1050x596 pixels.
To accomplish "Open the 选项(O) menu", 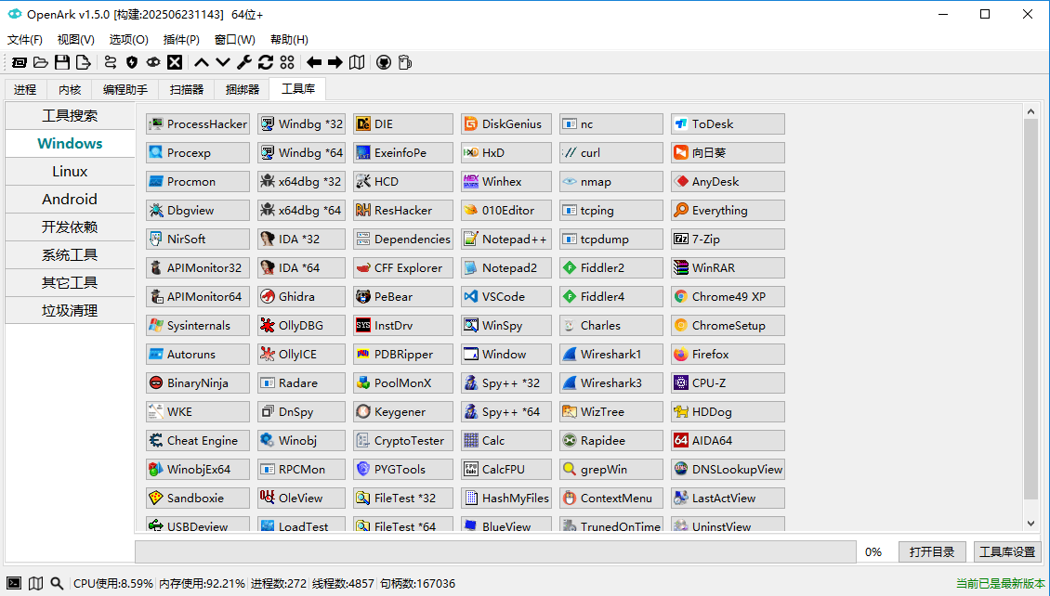I will (128, 39).
